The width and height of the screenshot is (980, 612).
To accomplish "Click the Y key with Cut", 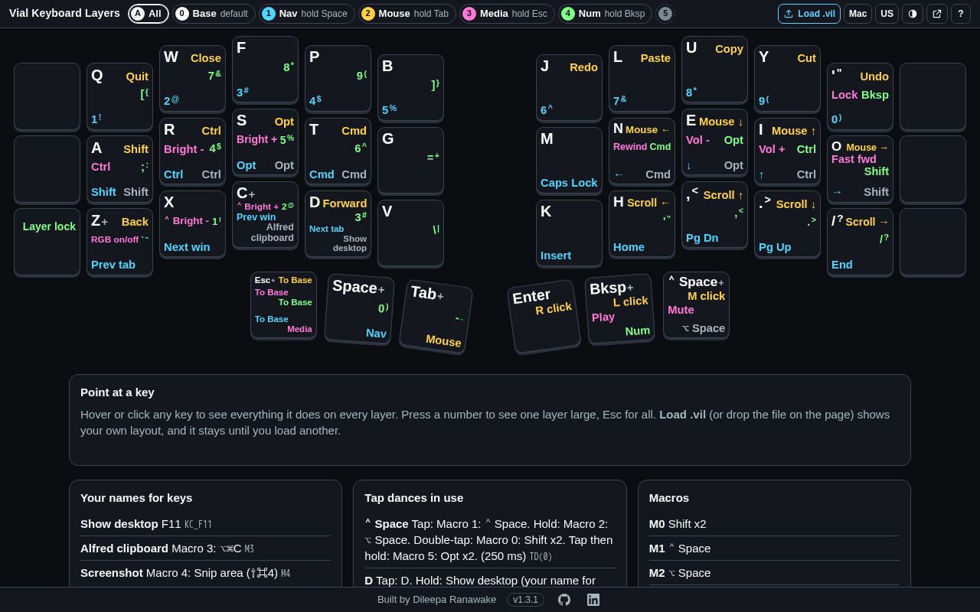I will [x=787, y=79].
